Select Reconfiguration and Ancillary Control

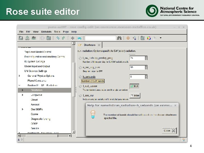click(x=44, y=57)
